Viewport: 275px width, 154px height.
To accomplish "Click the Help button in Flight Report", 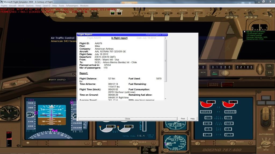I will click(192, 119).
